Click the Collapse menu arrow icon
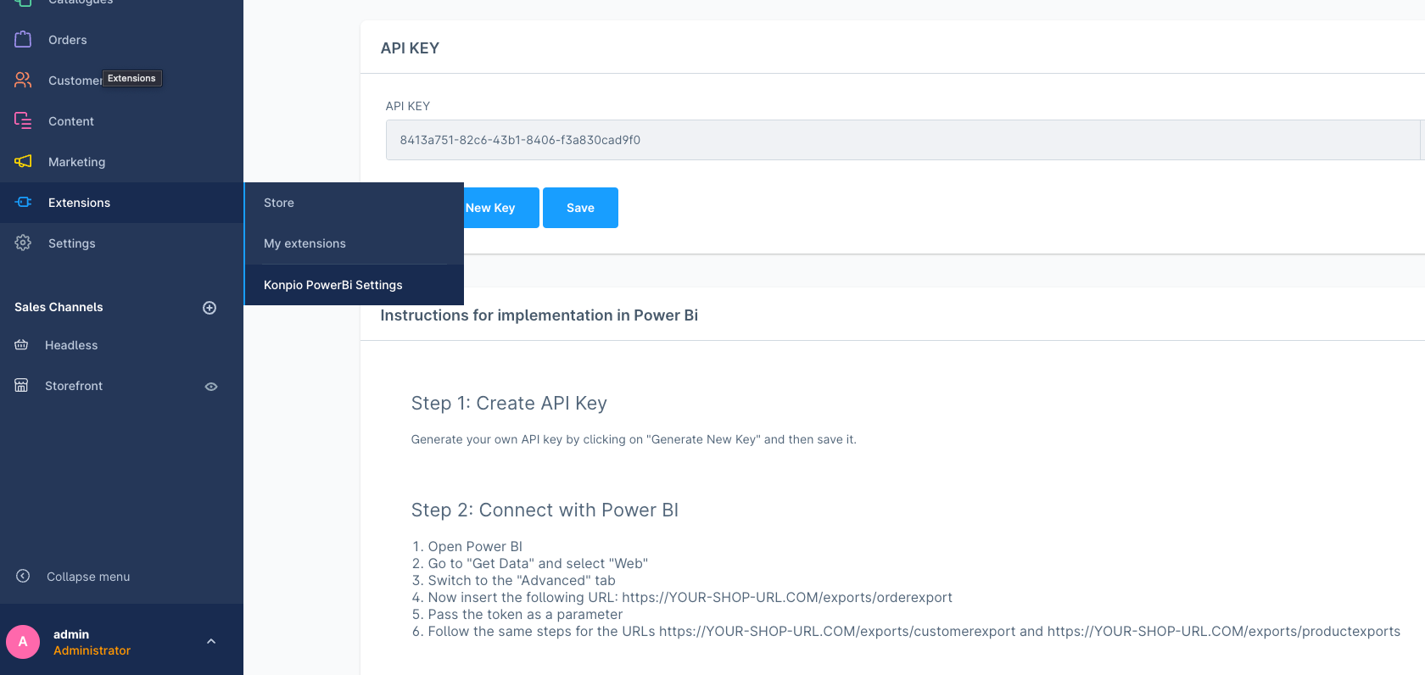1425x675 pixels. (23, 576)
